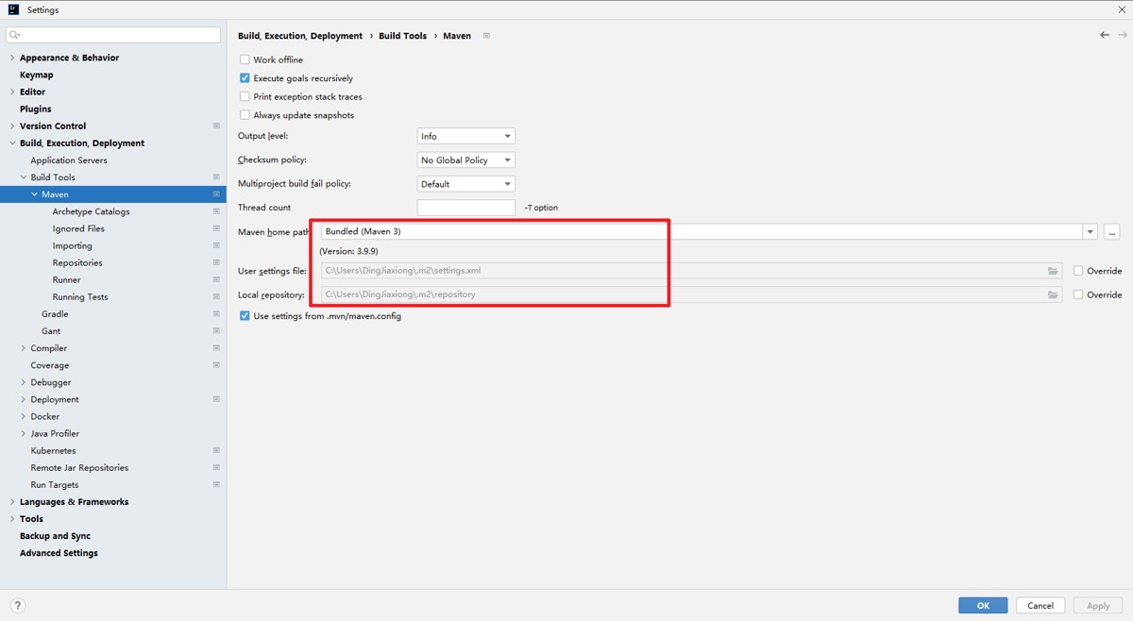Screen dimensions: 1133x621
Task: Click project icon beside Running Tests
Action: [216, 296]
